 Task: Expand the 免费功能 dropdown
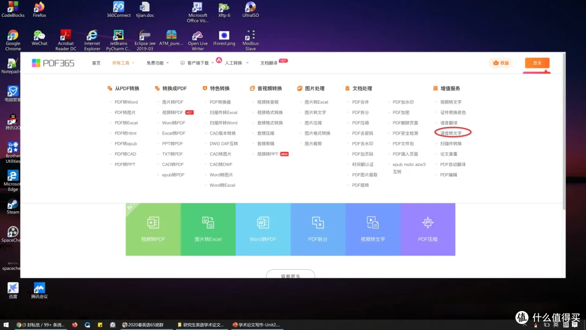157,63
